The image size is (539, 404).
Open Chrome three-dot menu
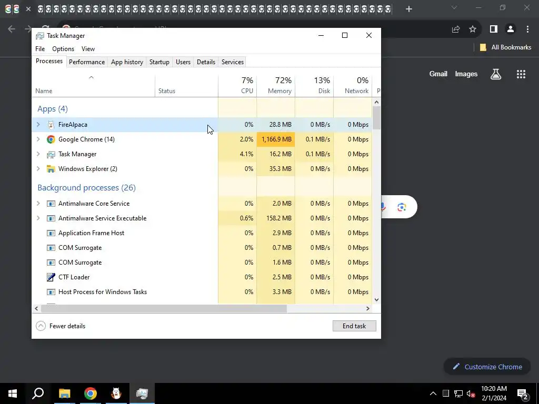[527, 29]
